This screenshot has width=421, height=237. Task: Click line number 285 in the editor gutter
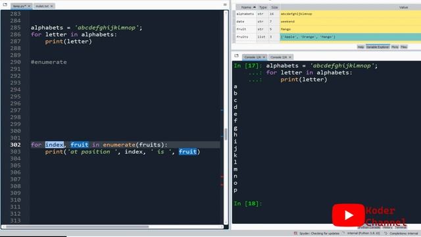pos(15,28)
